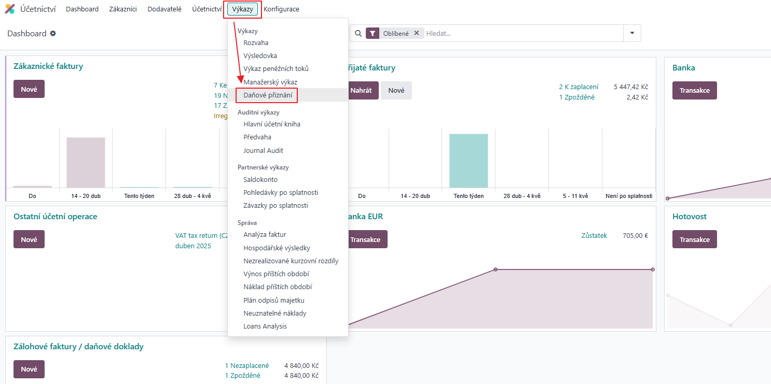Click the Účetnictví app logo icon
Image resolution: width=771 pixels, height=384 pixels.
coord(10,9)
